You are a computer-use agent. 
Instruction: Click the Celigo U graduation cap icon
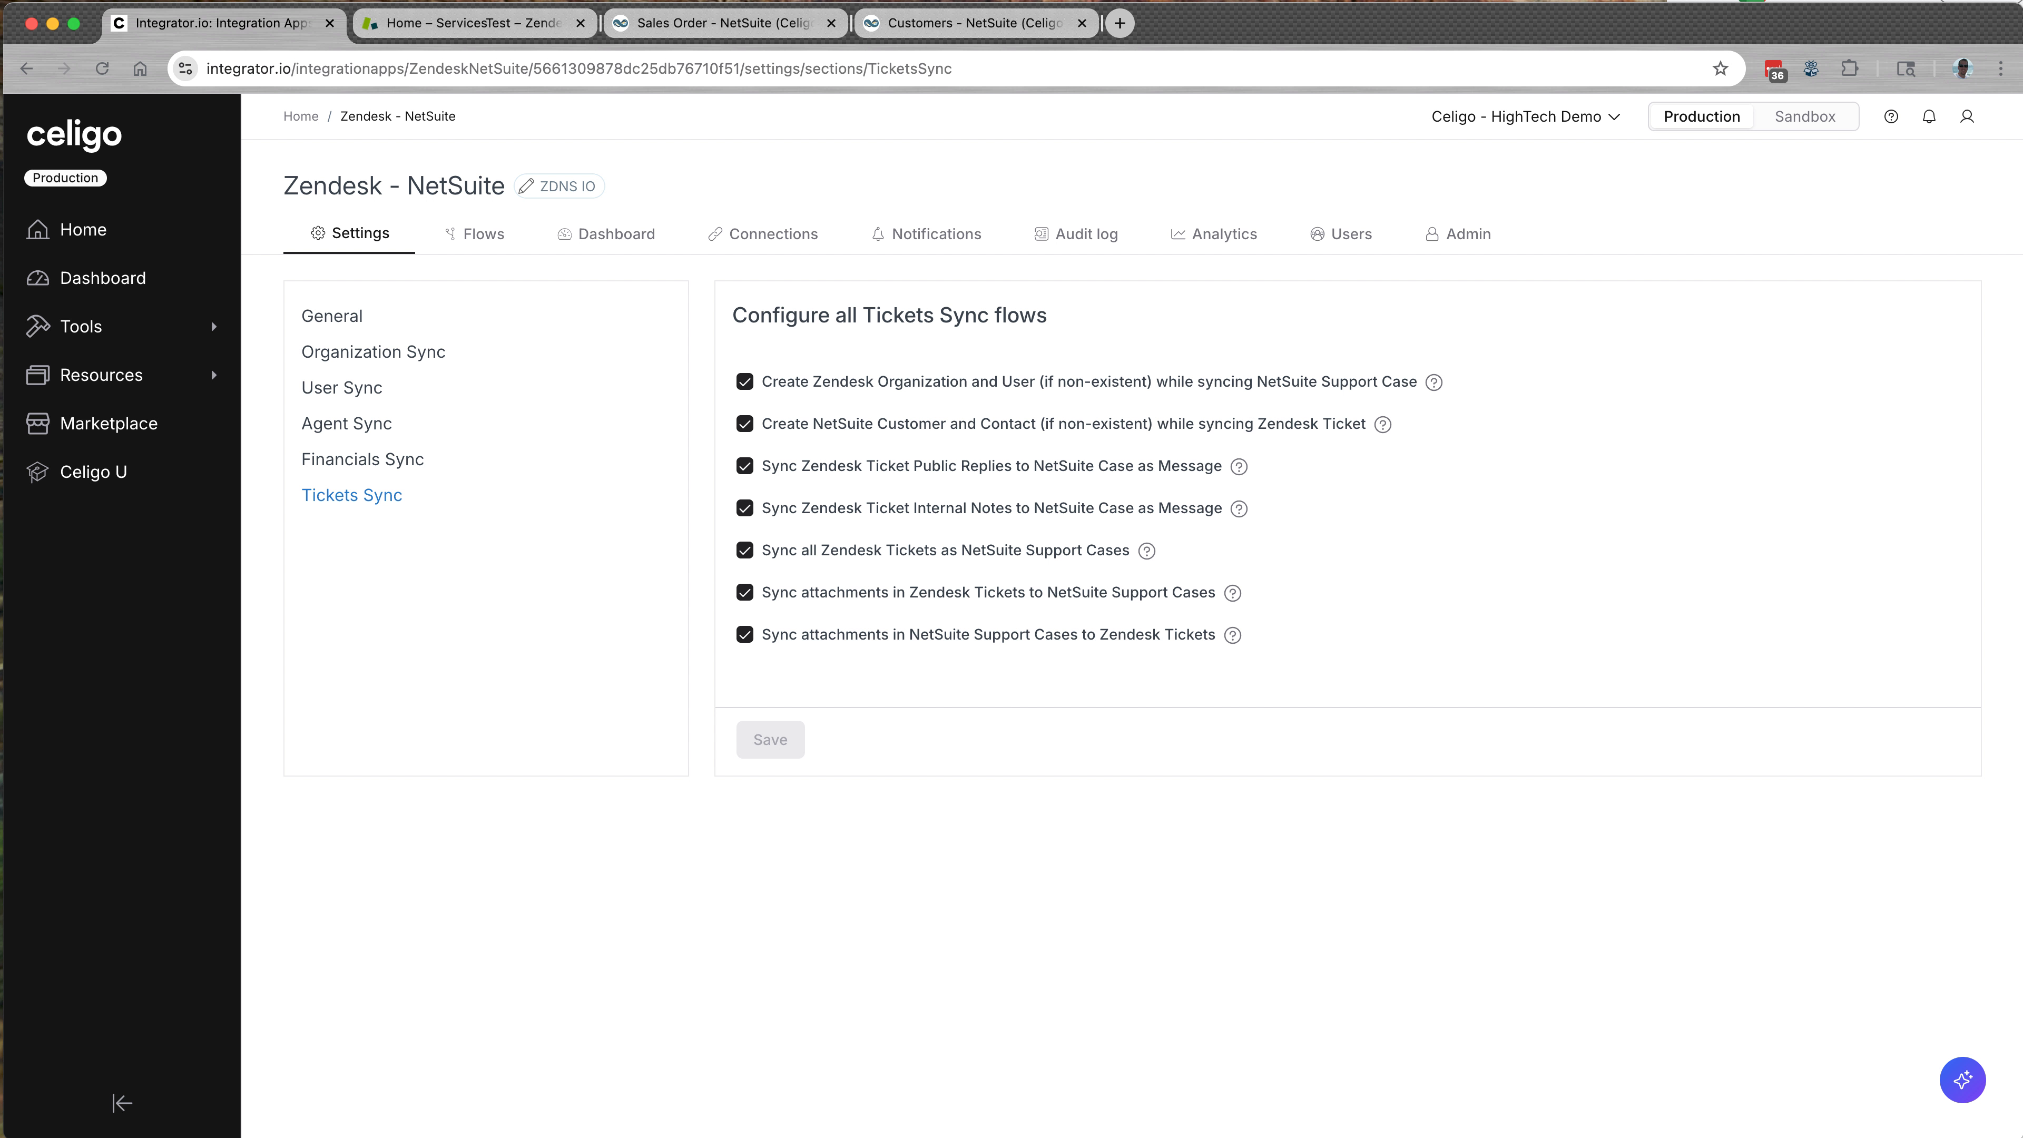coord(38,471)
